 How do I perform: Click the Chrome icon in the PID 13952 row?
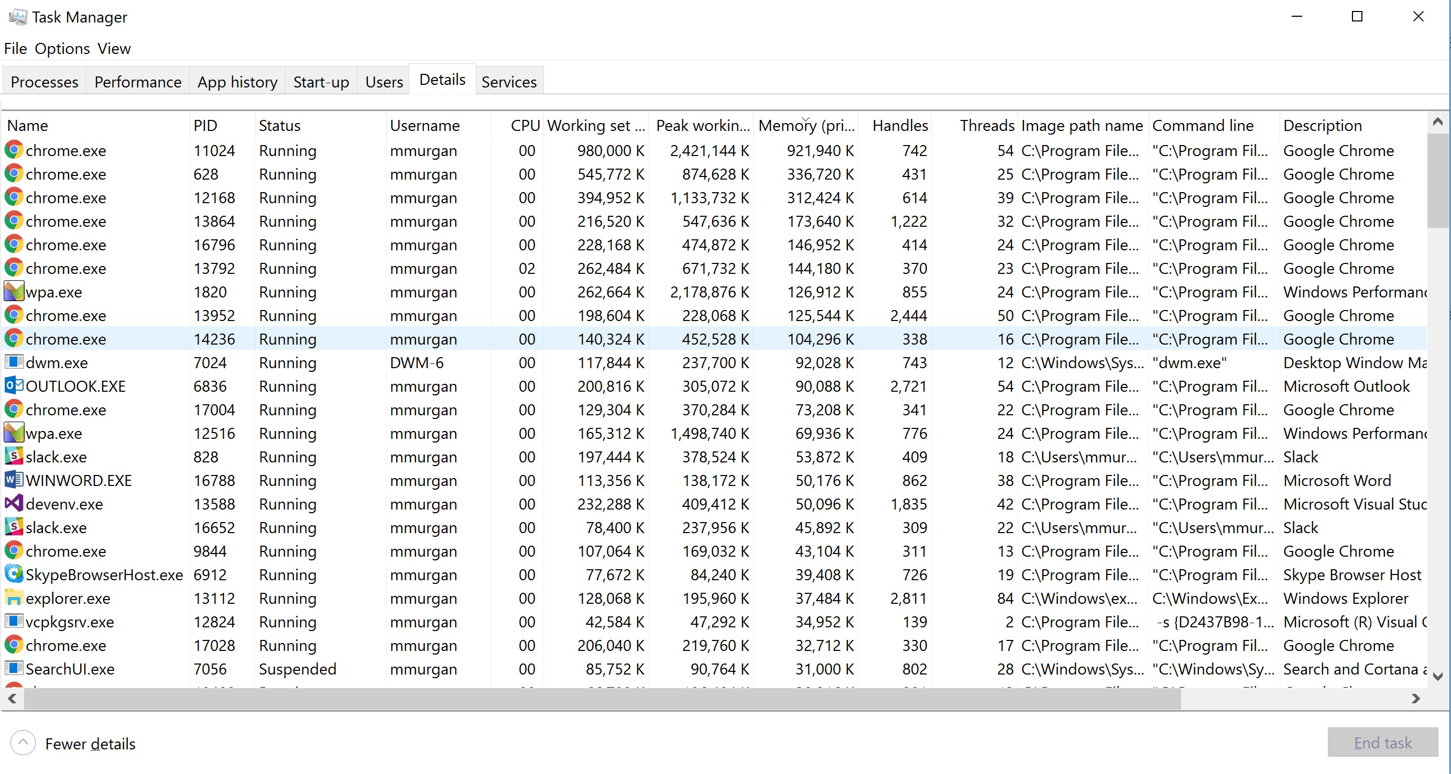click(14, 315)
